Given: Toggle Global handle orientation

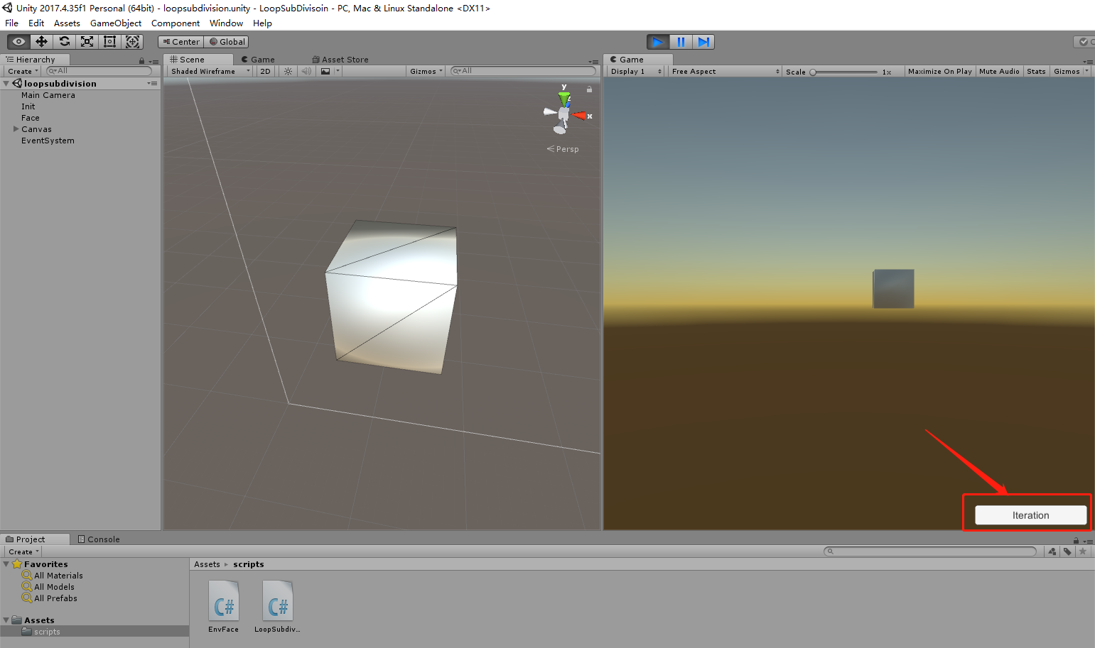Looking at the screenshot, I should 227,41.
